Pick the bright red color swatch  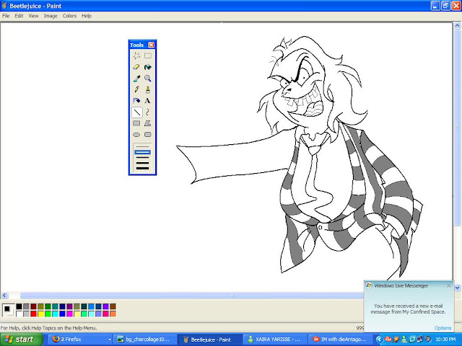tap(34, 314)
